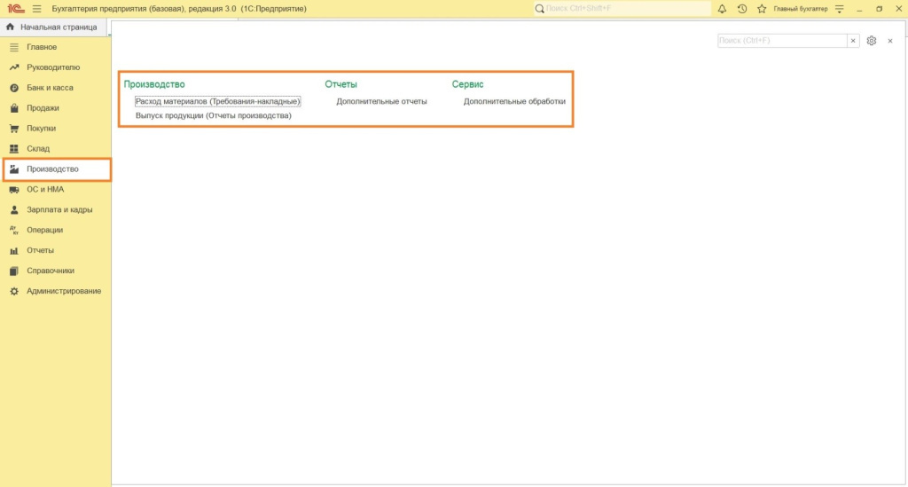Open the notifications bell icon

click(x=722, y=8)
